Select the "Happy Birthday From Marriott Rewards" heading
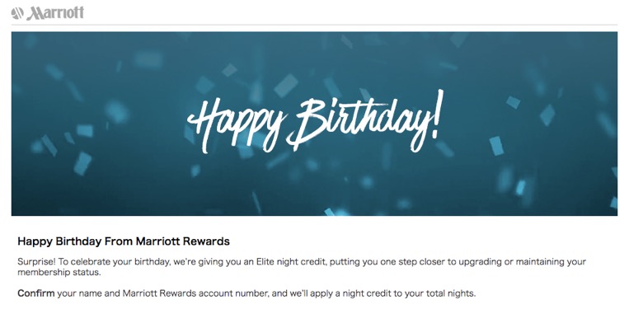 124,241
